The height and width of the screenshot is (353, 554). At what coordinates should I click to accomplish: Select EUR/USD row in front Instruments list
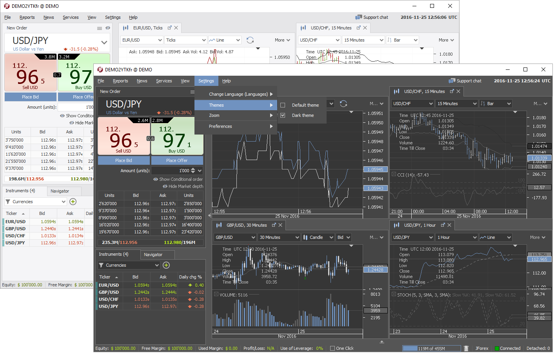click(x=151, y=285)
